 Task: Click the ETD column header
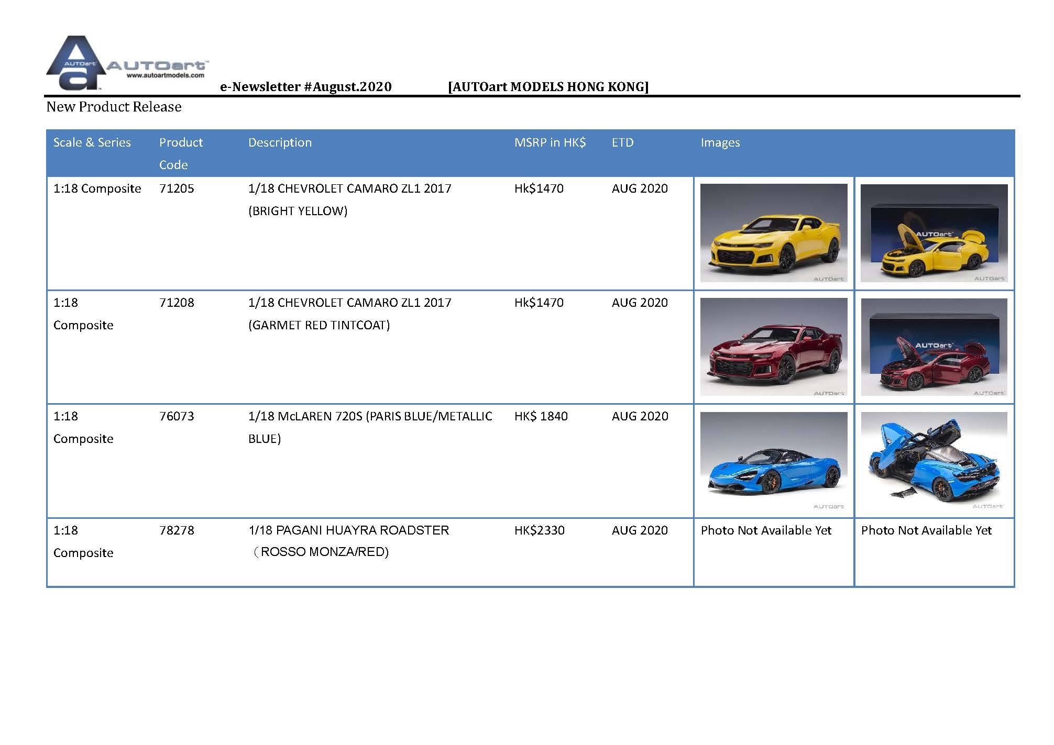[x=623, y=142]
